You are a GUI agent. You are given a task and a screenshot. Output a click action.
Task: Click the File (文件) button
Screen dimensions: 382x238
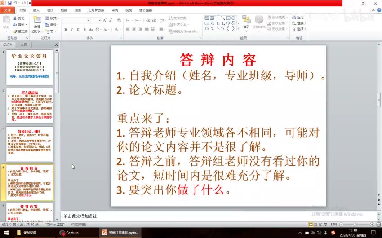click(7, 10)
